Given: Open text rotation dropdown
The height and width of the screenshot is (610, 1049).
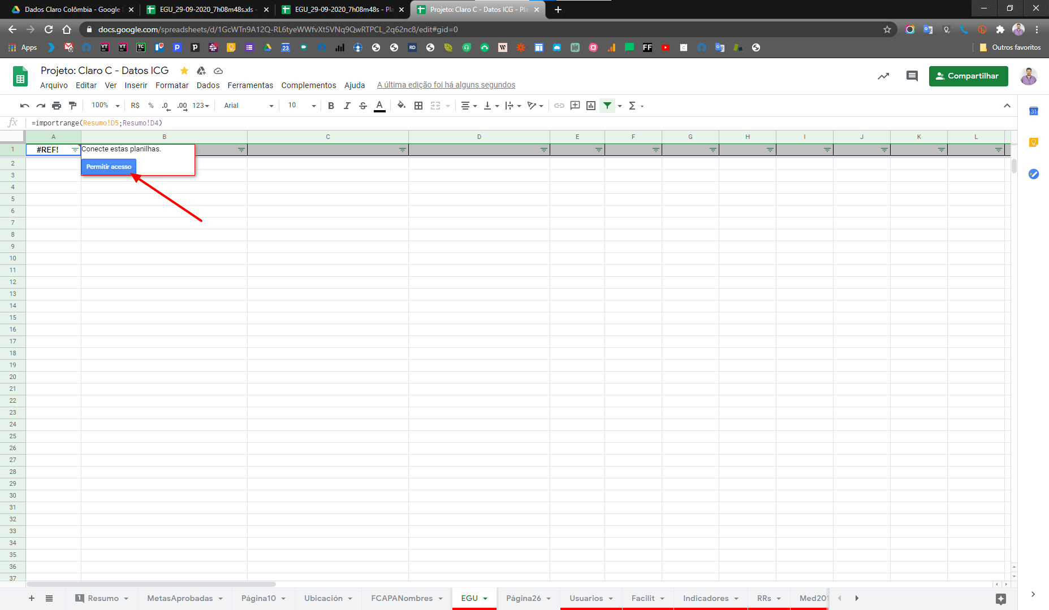Looking at the screenshot, I should [535, 106].
